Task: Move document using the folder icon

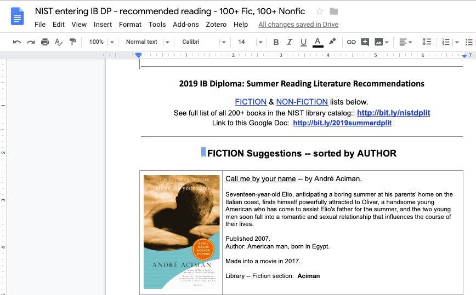Action: click(333, 11)
